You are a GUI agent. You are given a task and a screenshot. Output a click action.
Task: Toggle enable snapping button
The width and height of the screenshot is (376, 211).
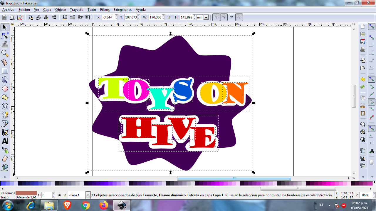coord(372,27)
